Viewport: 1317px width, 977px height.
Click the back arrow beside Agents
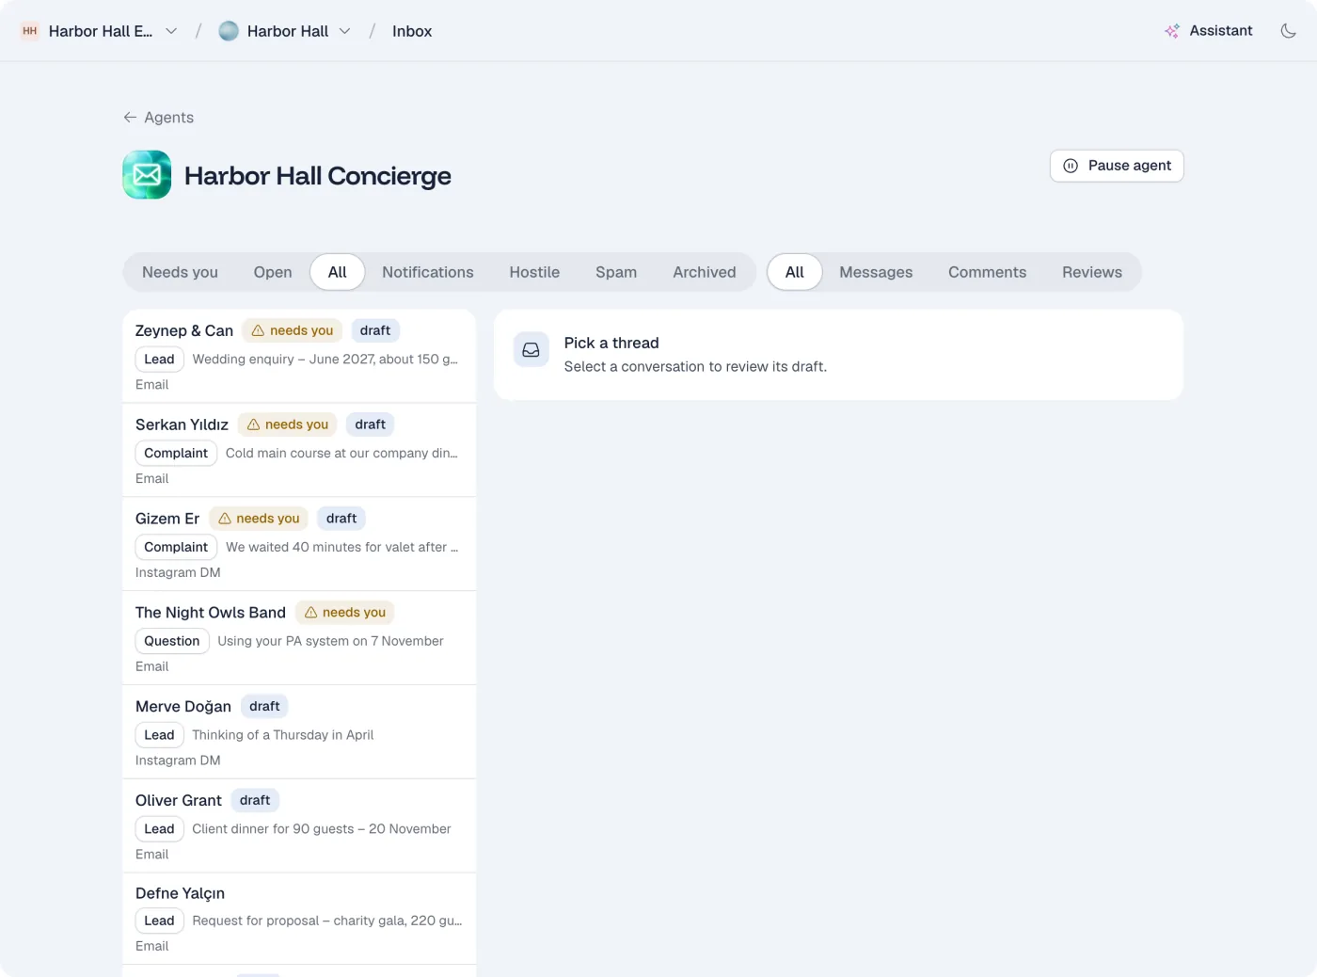point(130,117)
